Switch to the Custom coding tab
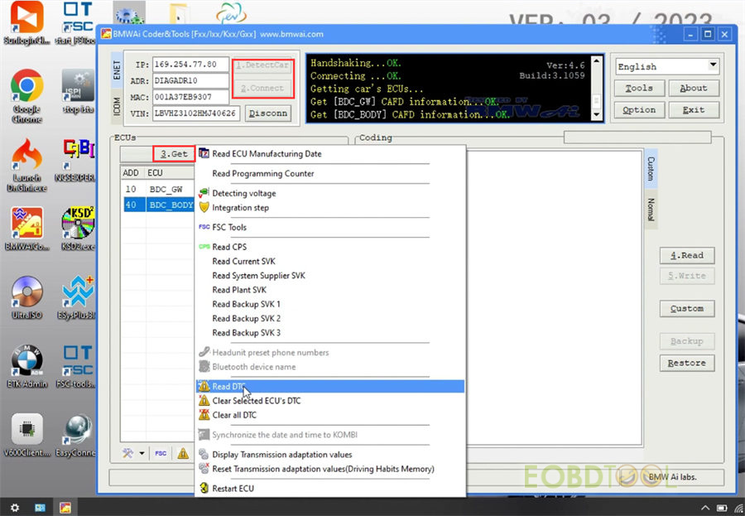The height and width of the screenshot is (516, 745). click(651, 168)
